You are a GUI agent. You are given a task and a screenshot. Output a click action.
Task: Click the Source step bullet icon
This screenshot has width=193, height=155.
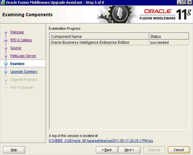(6, 48)
